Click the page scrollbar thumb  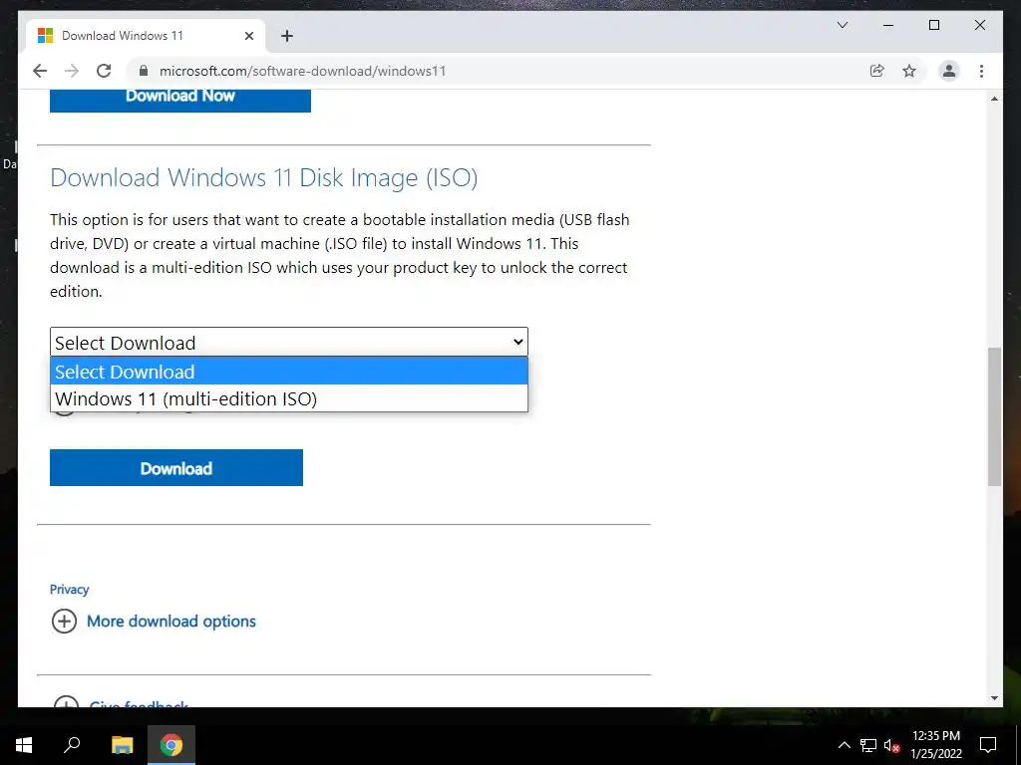coord(994,416)
